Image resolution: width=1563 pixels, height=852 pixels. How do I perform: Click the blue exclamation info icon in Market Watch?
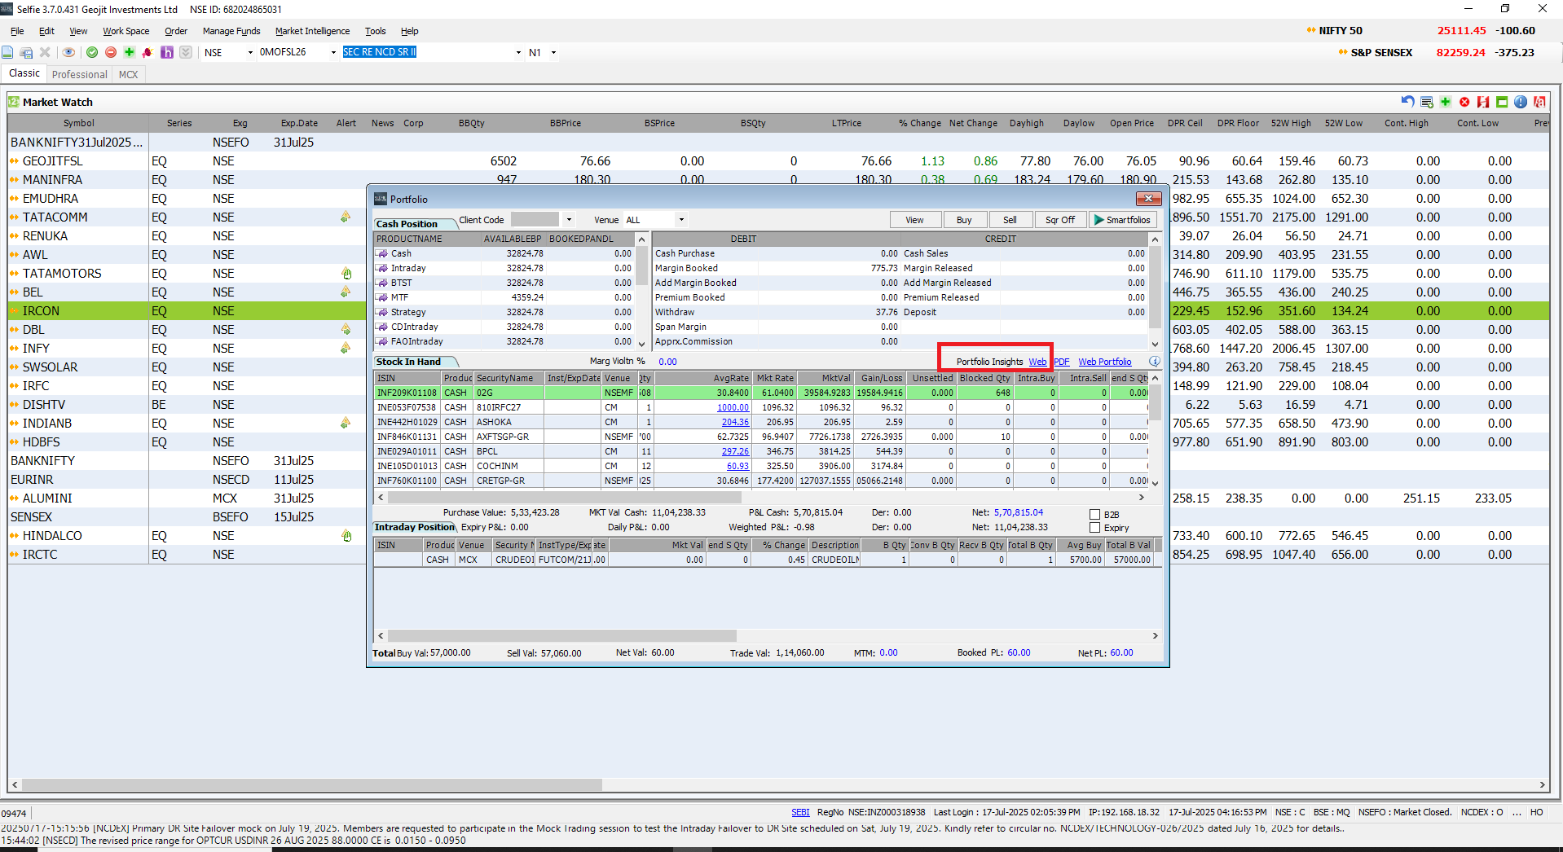click(x=1521, y=102)
